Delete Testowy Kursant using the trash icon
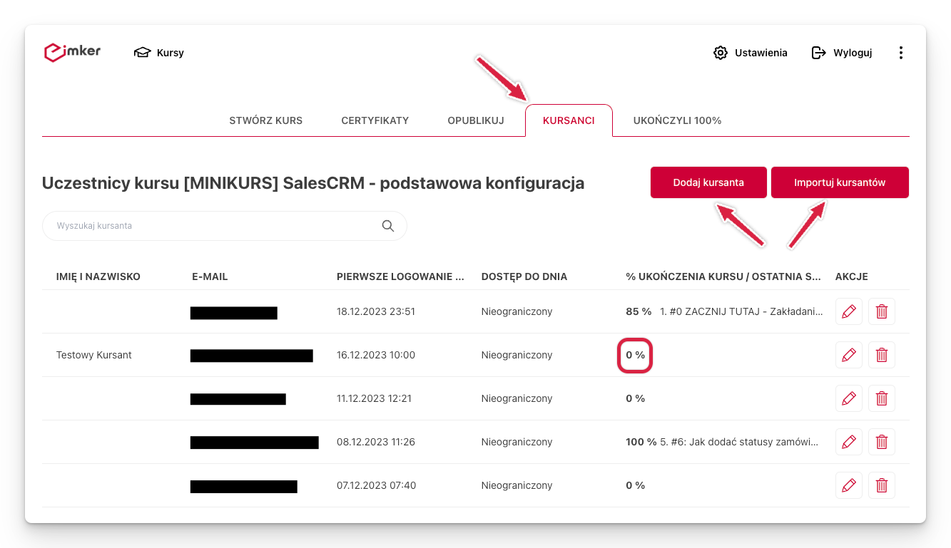Image resolution: width=951 pixels, height=548 pixels. pyautogui.click(x=881, y=354)
